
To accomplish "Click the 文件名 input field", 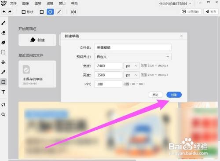I will (133, 48).
